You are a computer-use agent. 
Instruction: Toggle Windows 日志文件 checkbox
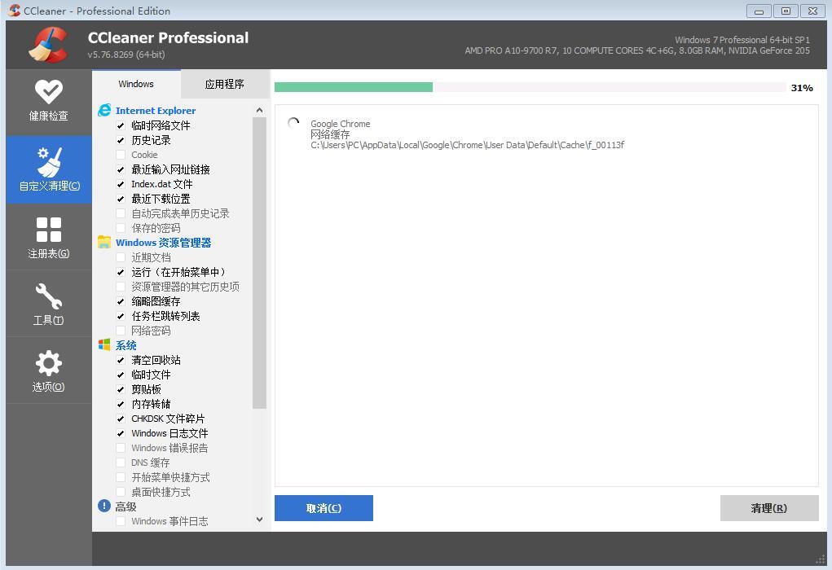(121, 433)
